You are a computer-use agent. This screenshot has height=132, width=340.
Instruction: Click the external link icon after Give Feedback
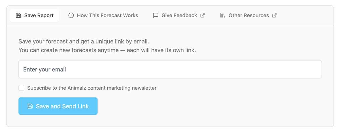pyautogui.click(x=203, y=15)
